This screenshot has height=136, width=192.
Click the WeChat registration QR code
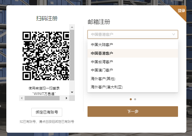46,56
